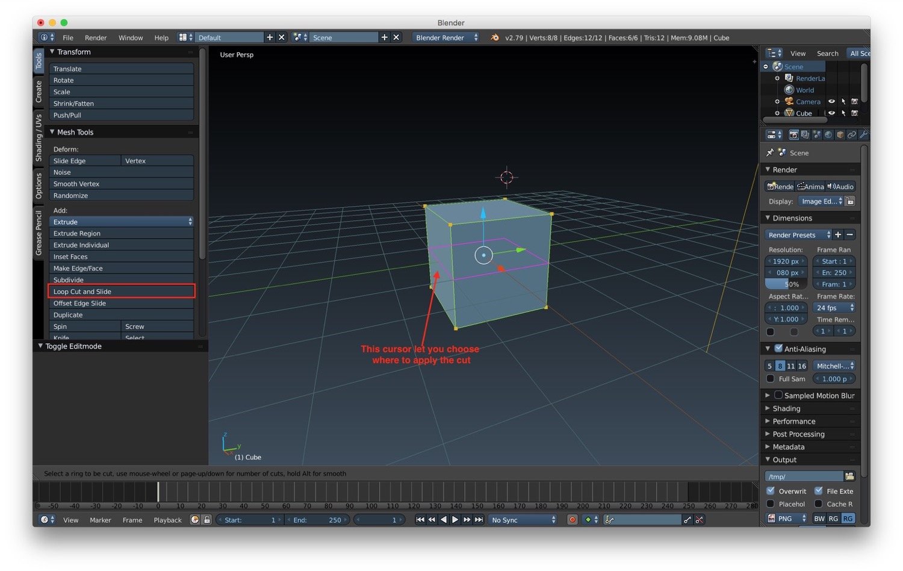The image size is (903, 571).
Task: Open output path folder browser icon
Action: coord(849,476)
